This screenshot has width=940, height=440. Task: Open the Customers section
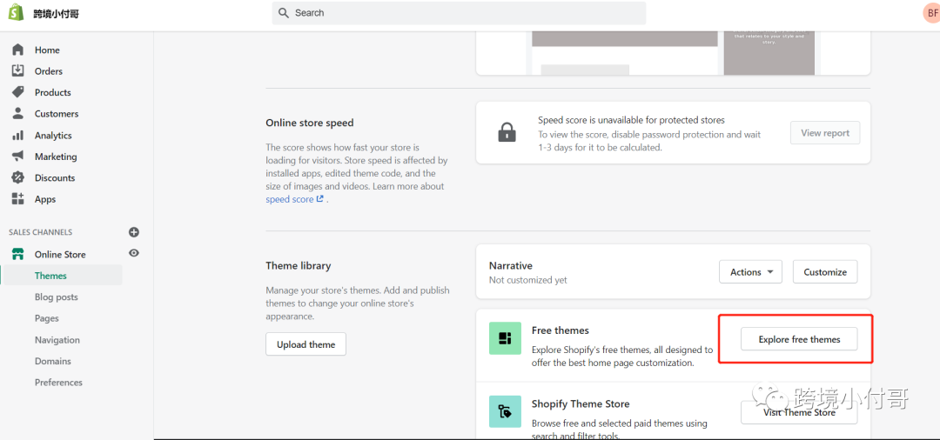(57, 114)
